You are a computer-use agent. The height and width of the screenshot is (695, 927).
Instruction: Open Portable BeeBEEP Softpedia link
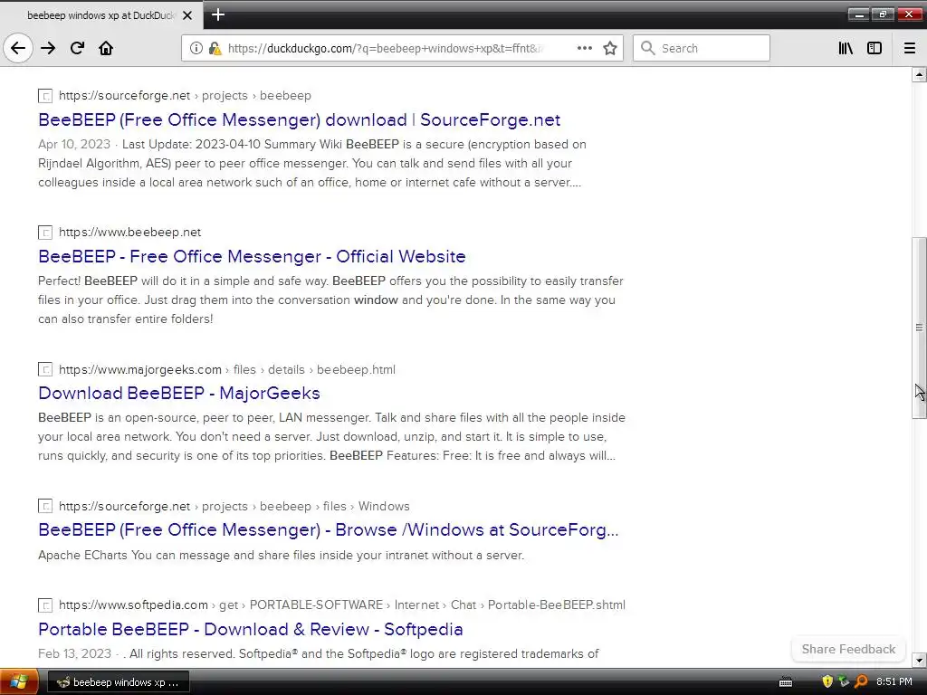point(250,630)
